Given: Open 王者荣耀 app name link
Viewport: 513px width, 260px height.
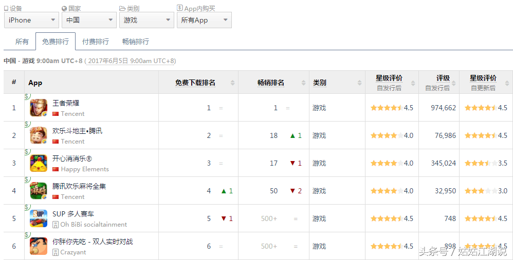Looking at the screenshot, I should (x=66, y=103).
